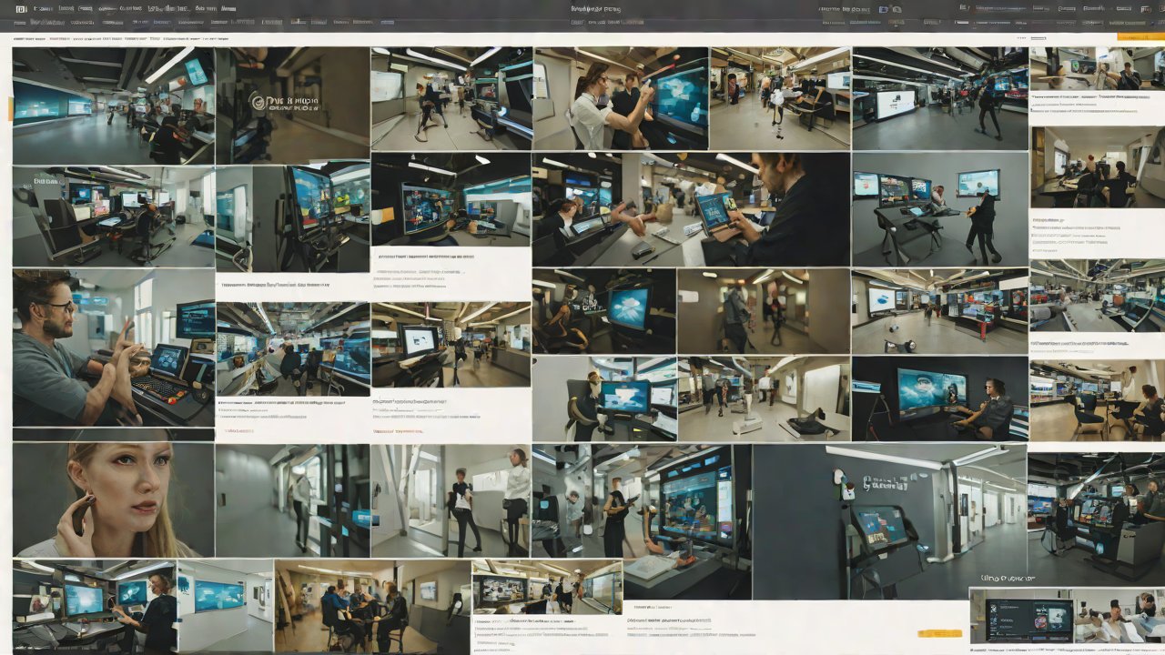The height and width of the screenshot is (655, 1165).
Task: Open the blonde woman close-up thumbnail
Action: pyautogui.click(x=113, y=499)
